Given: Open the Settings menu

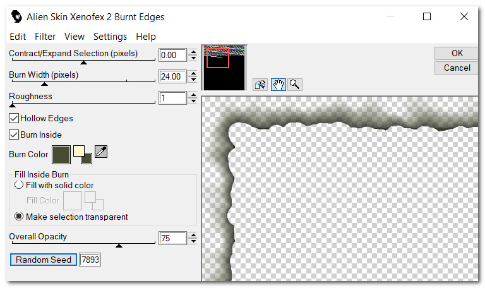Looking at the screenshot, I should pyautogui.click(x=110, y=37).
